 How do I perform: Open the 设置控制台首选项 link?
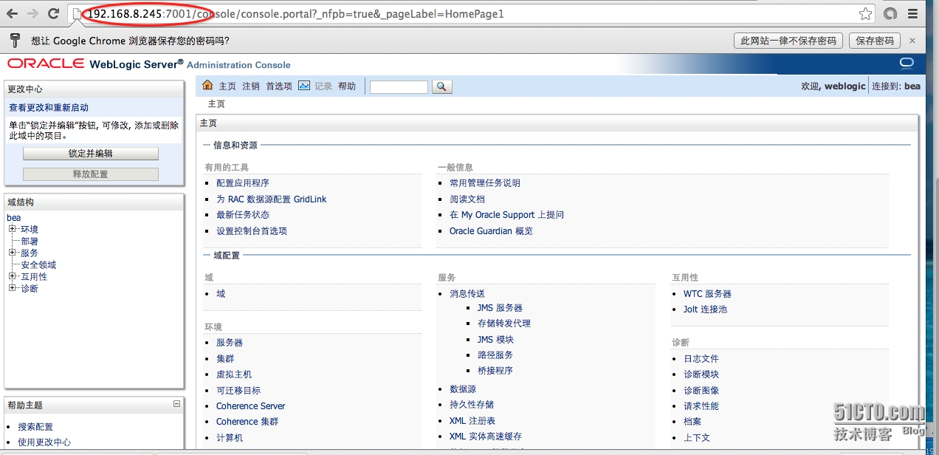point(252,231)
